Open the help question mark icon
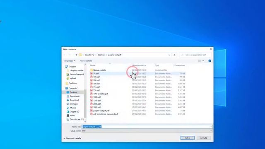 click(x=210, y=61)
